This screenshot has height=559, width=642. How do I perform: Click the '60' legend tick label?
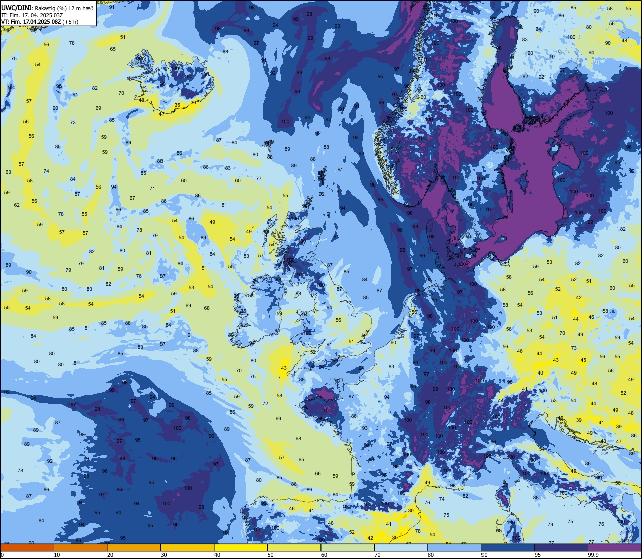(x=325, y=555)
